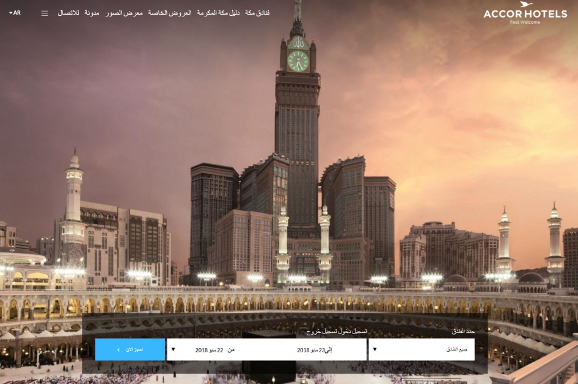Open the فنادق مكة menu item
The height and width of the screenshot is (384, 578).
click(257, 13)
